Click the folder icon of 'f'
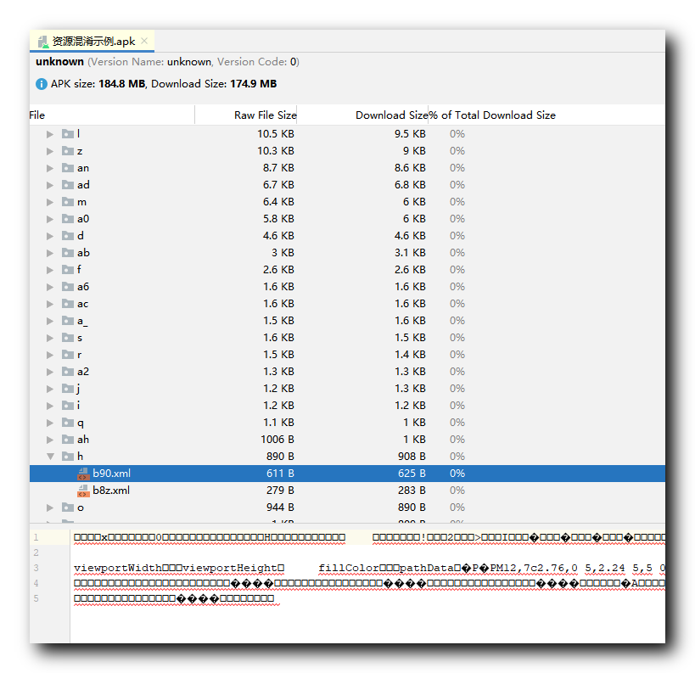The height and width of the screenshot is (673, 695). pos(68,270)
